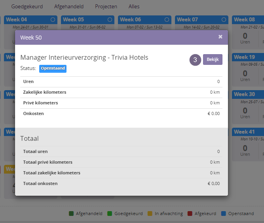This screenshot has height=223, width=264.
Task: Click the Privé kilometers row label
Action: coord(40,103)
